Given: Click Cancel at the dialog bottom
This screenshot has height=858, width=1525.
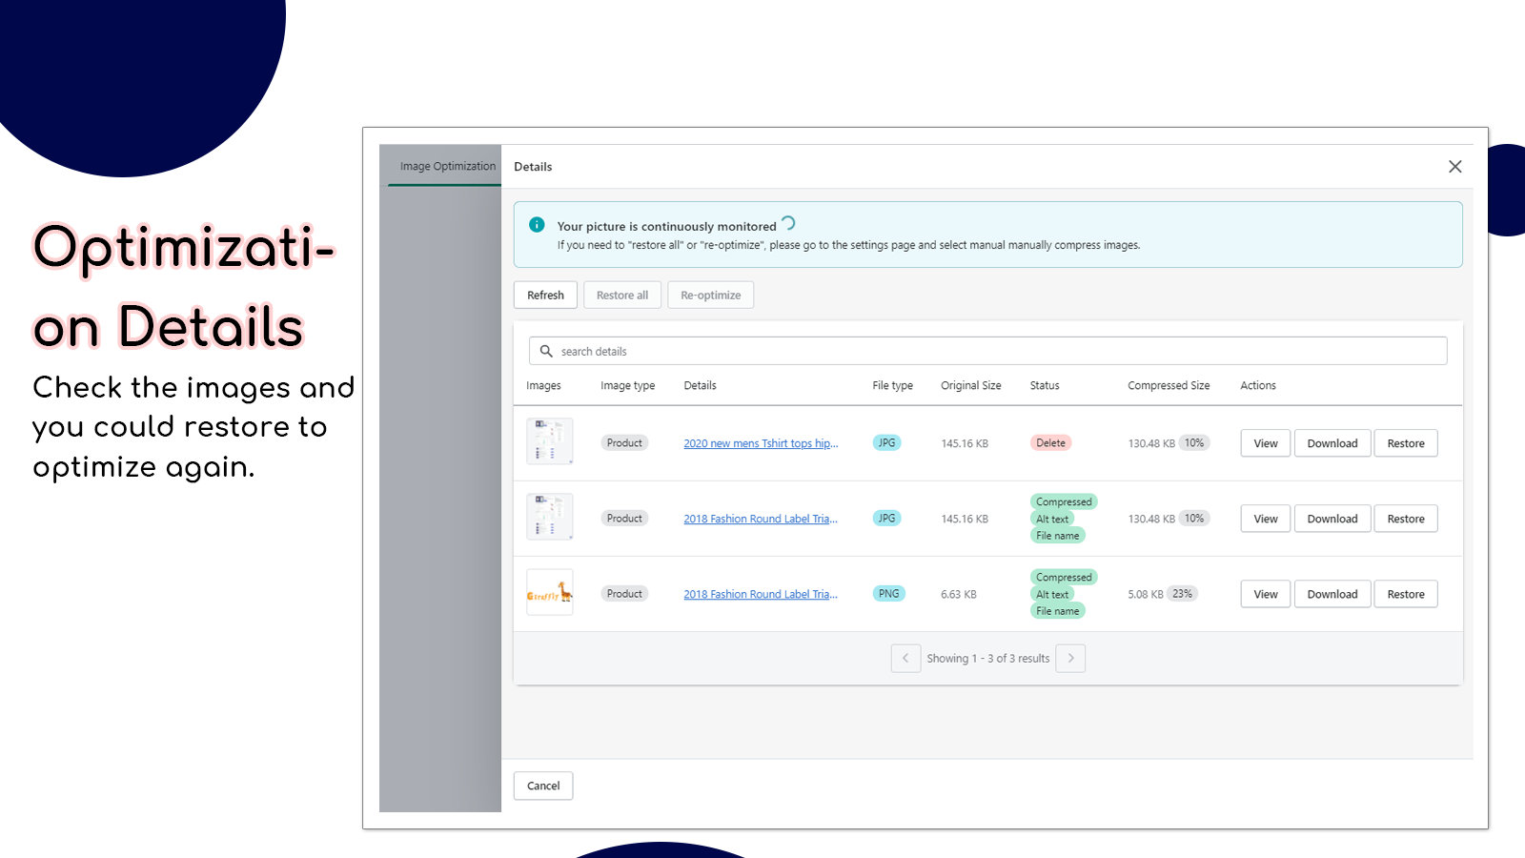Looking at the screenshot, I should point(543,786).
